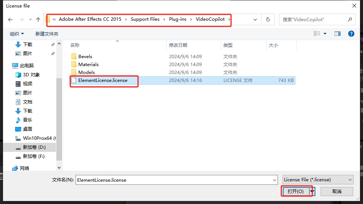Click the Materials folder icon

click(x=74, y=64)
